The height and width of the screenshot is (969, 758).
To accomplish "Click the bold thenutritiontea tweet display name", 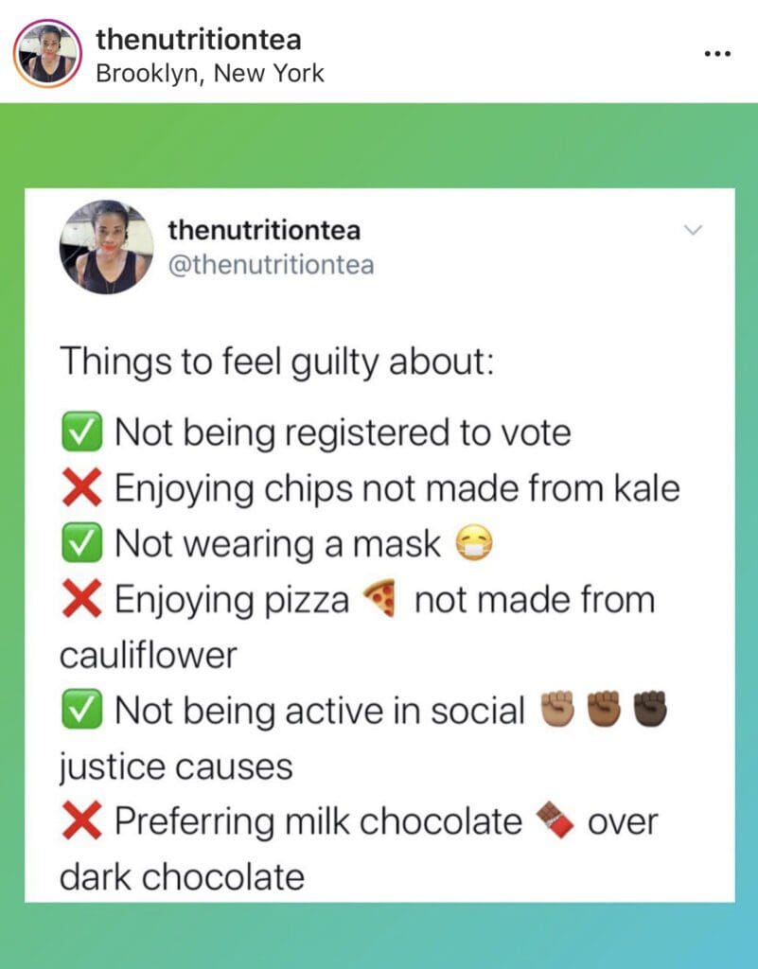I will (x=264, y=230).
